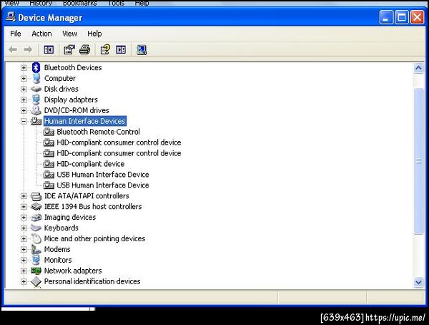Click the IDE ATA/ATAPI controllers icon
Viewport: 429px width, 325px height.
(36, 196)
